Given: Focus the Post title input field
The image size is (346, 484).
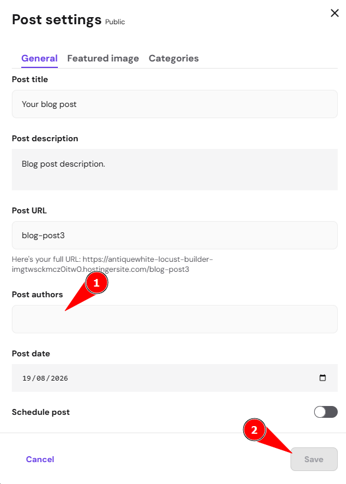Looking at the screenshot, I should tap(175, 104).
